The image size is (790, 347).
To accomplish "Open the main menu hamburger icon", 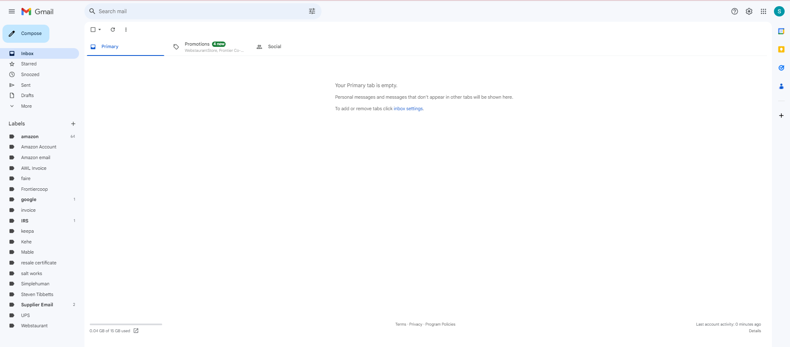I will (x=12, y=12).
